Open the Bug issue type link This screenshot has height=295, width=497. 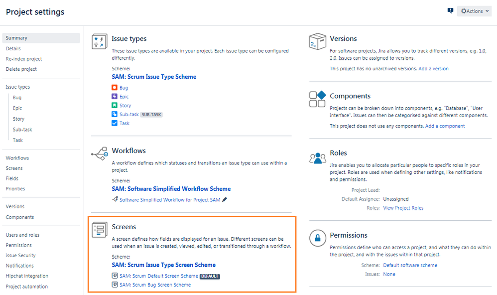coord(124,88)
